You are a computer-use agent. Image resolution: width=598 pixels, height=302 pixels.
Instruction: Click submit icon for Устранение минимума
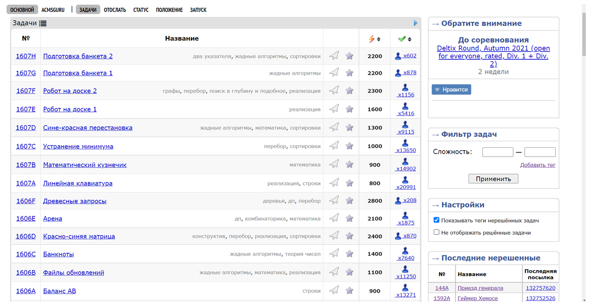tap(334, 145)
